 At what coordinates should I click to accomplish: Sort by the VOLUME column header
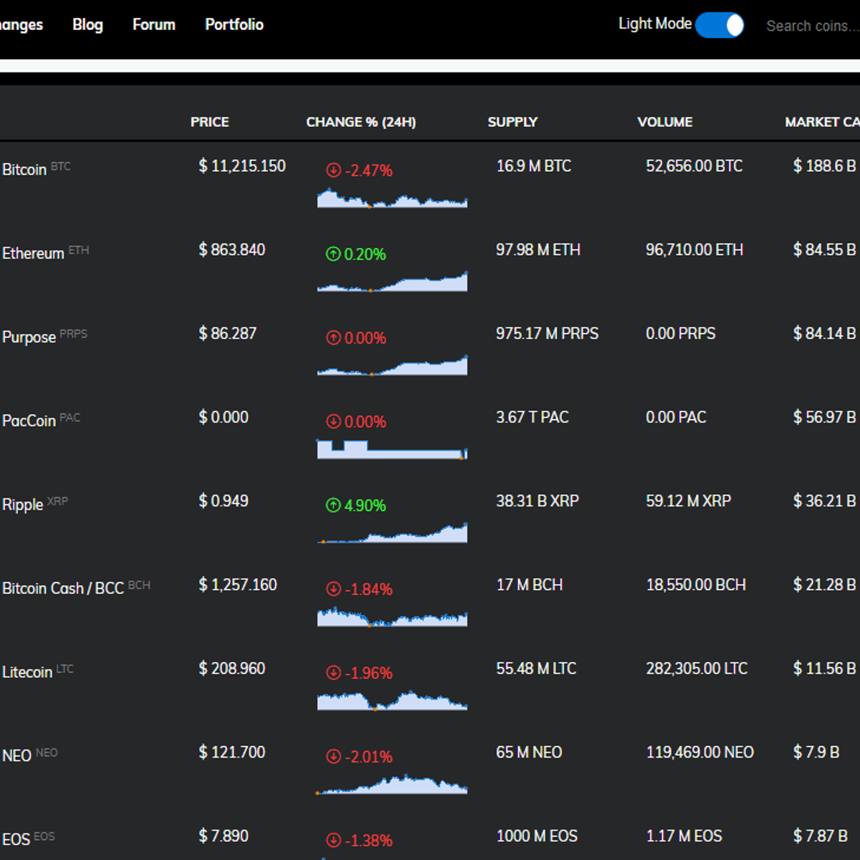click(x=665, y=122)
